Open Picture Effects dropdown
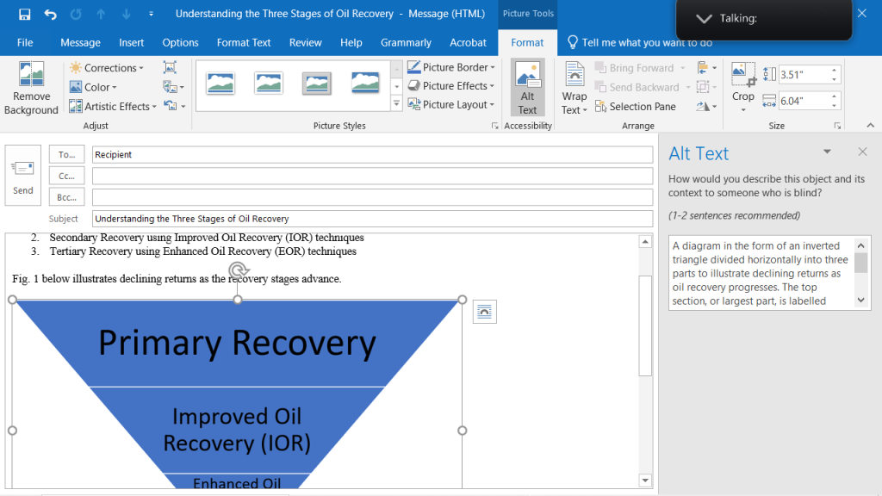882x496 pixels. click(x=451, y=86)
